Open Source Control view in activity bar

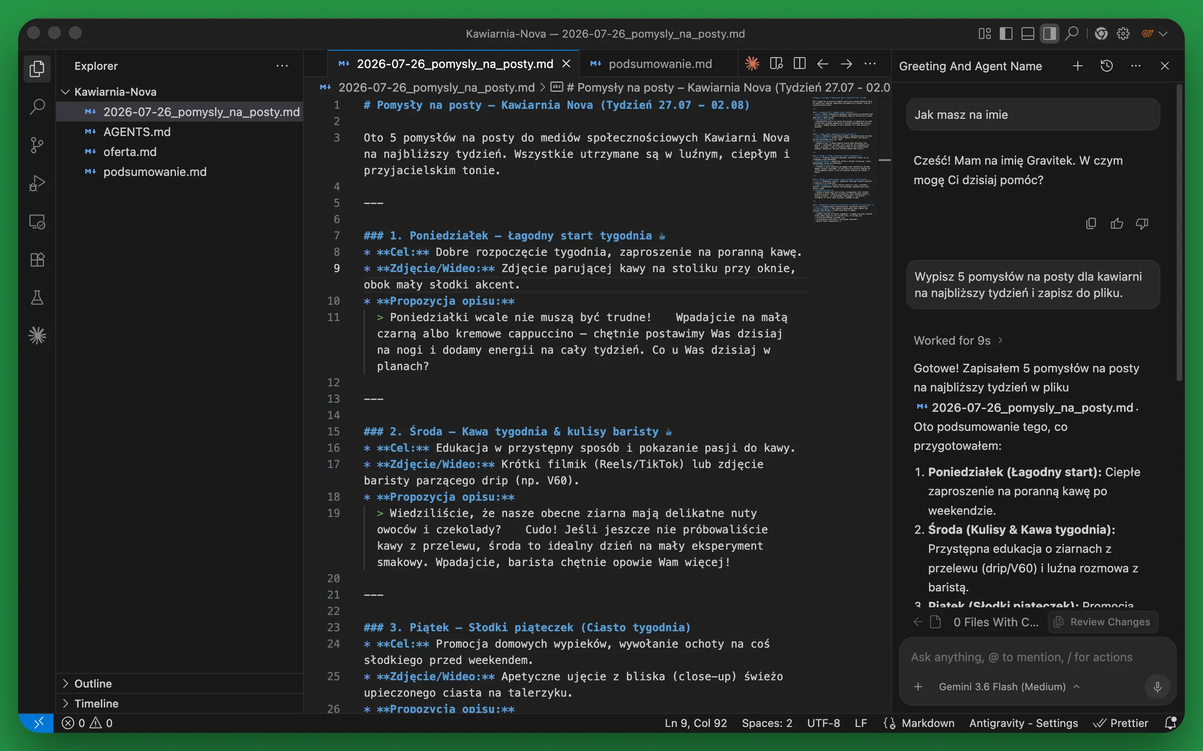pyautogui.click(x=37, y=145)
